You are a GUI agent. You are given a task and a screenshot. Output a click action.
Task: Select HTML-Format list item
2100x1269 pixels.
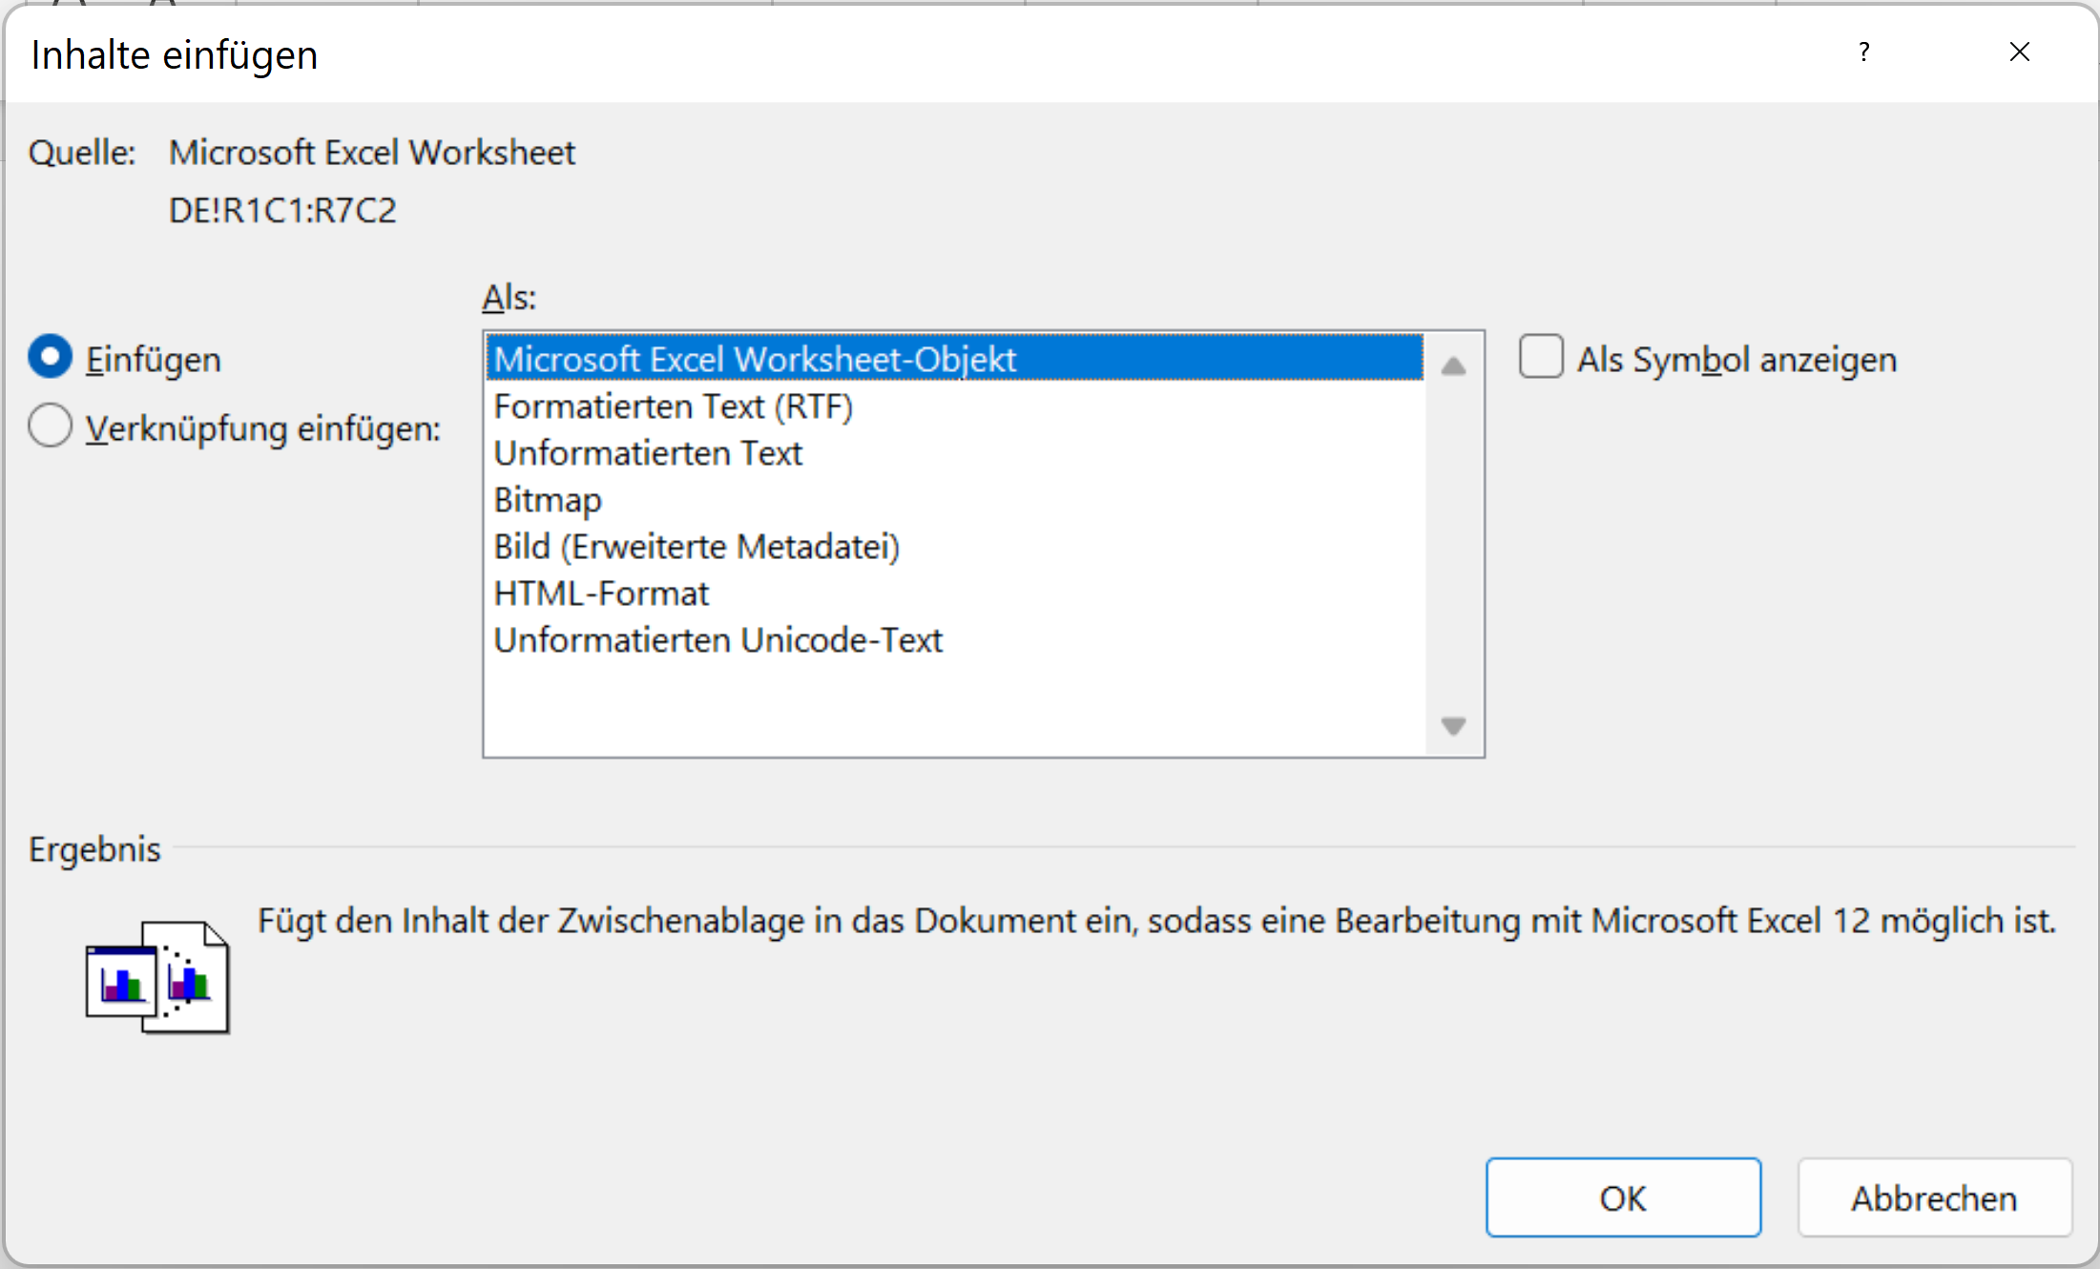coord(954,593)
